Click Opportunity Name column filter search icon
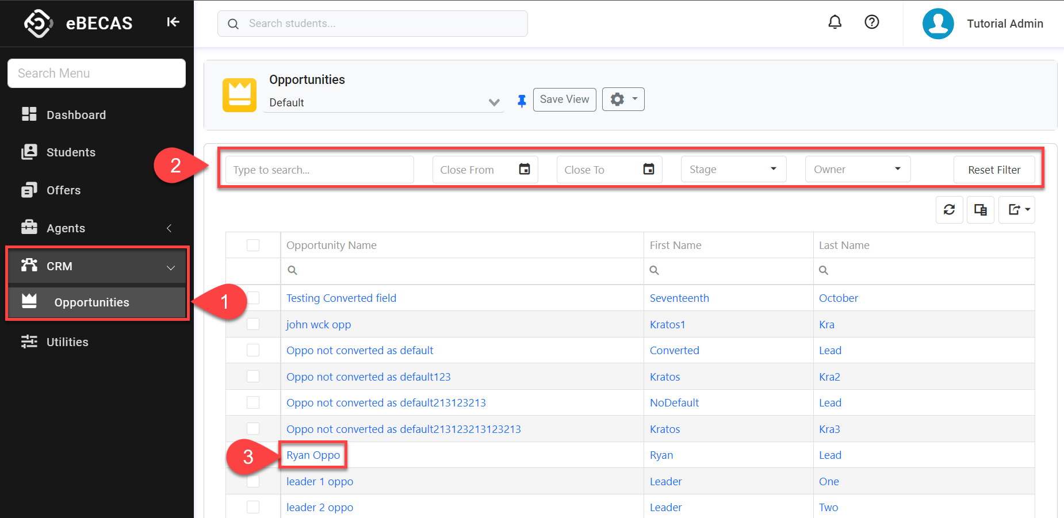Viewport: 1064px width, 518px height. pos(292,270)
